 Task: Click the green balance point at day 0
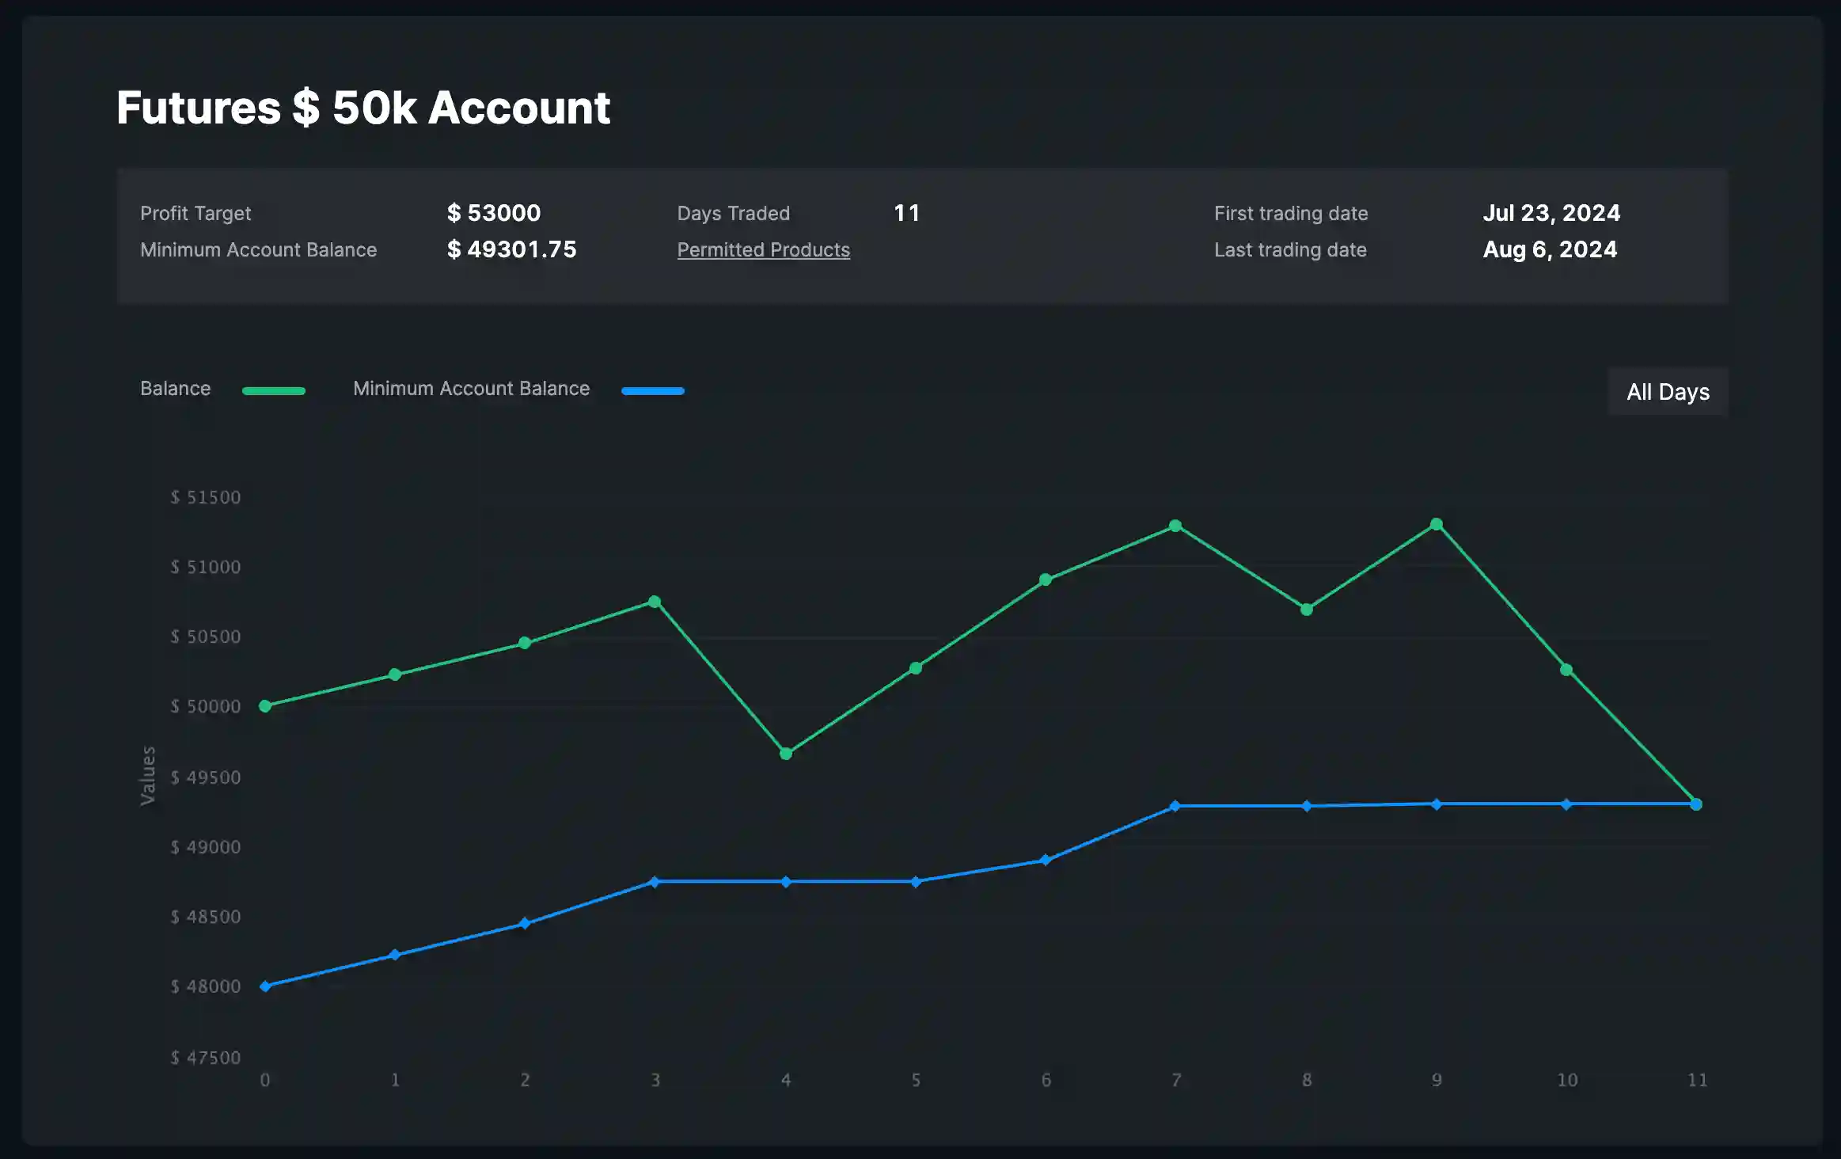(265, 706)
